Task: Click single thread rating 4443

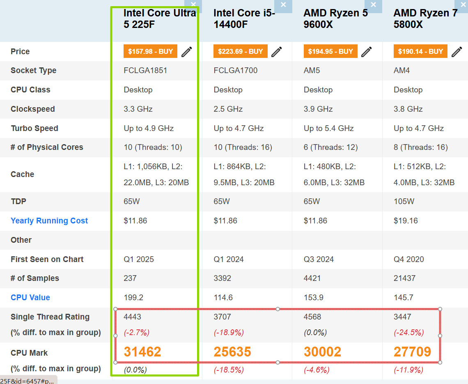Action: click(132, 317)
